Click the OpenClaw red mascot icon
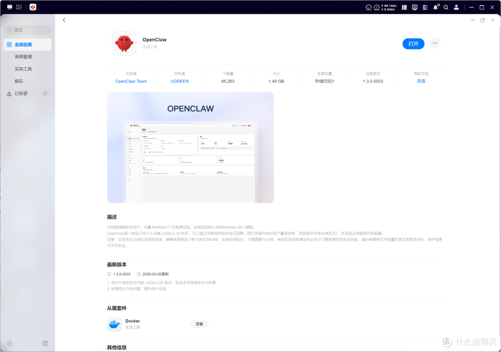The image size is (501, 352). pyautogui.click(x=124, y=44)
